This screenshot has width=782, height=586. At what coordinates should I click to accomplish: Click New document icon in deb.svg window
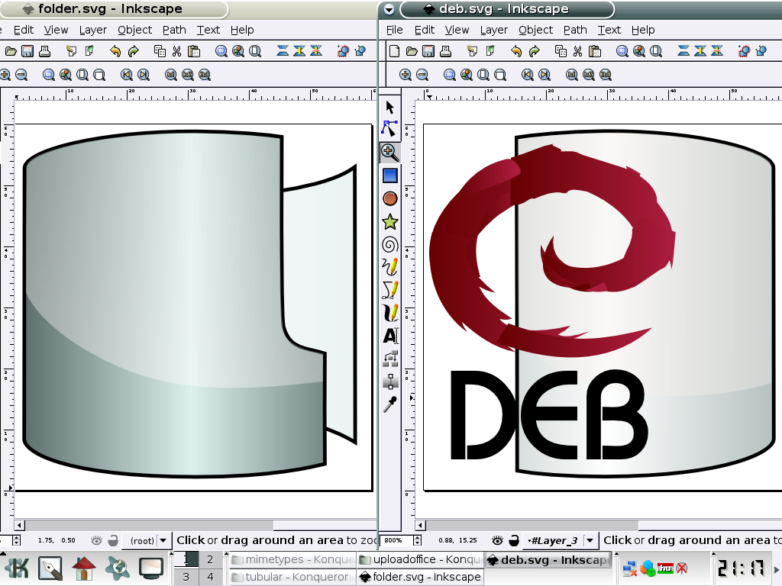coord(394,51)
